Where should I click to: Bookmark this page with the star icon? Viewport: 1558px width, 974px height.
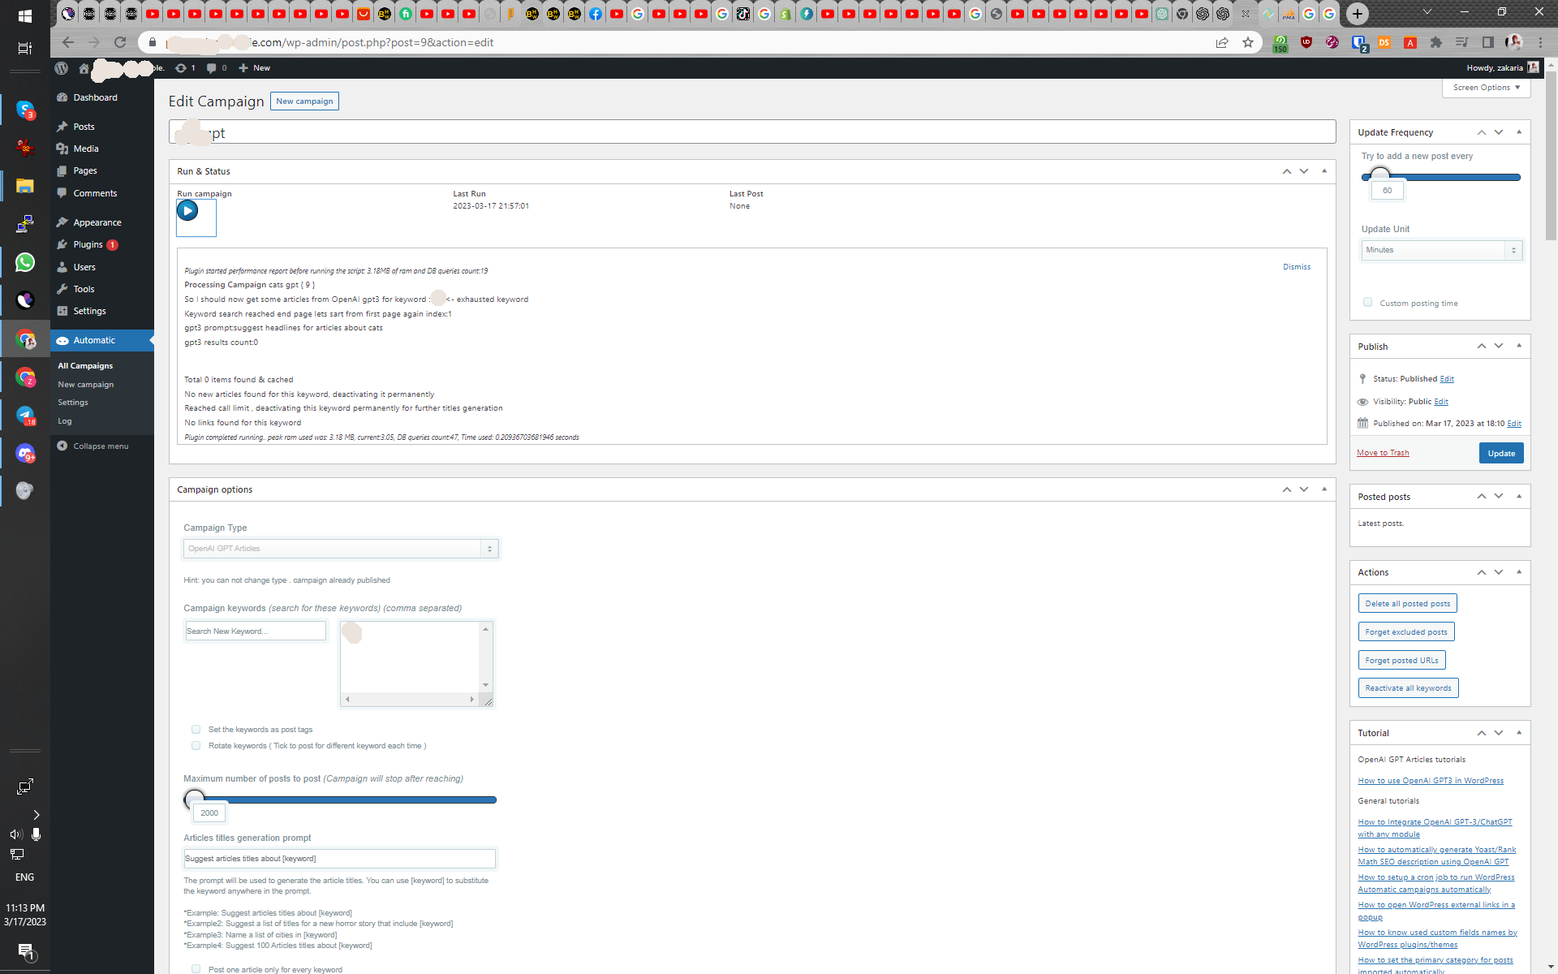tap(1248, 42)
